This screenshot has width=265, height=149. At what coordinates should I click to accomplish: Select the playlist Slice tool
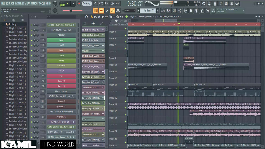(110, 17)
